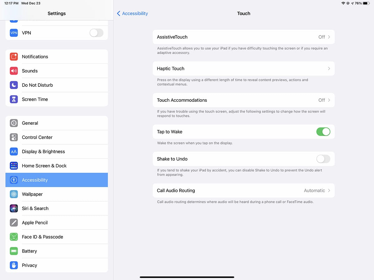This screenshot has height=280, width=374.
Task: Open Call Audio Routing chevron
Action: pyautogui.click(x=329, y=190)
